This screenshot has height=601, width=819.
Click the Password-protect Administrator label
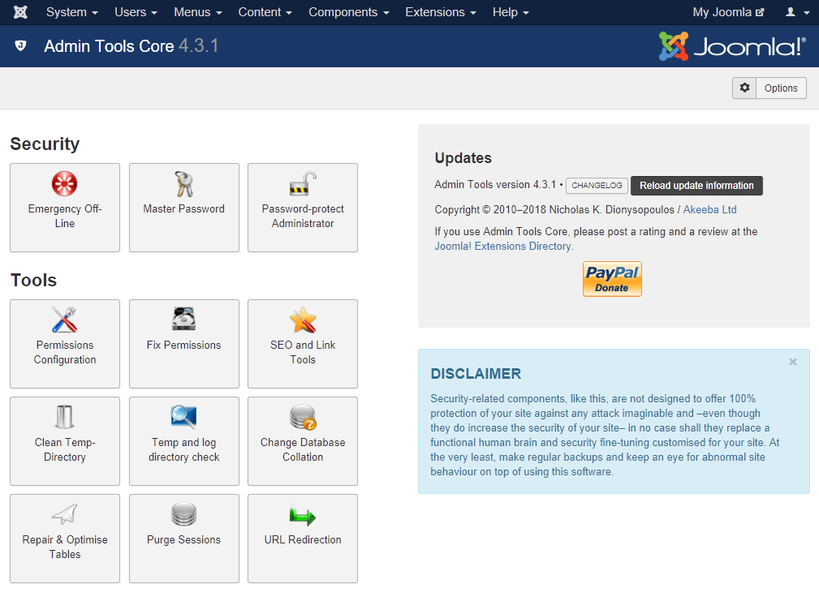pos(303,216)
